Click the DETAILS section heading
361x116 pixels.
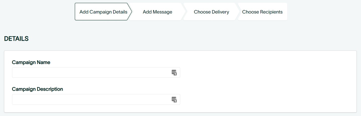click(x=16, y=39)
